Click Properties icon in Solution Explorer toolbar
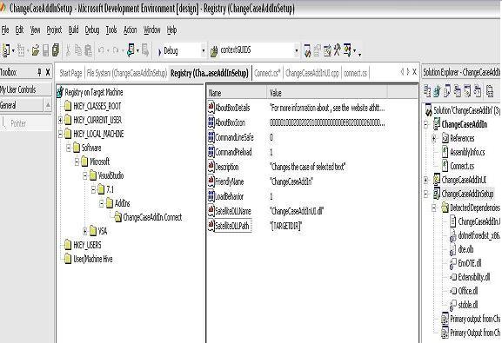502x343 pixels. (490, 91)
